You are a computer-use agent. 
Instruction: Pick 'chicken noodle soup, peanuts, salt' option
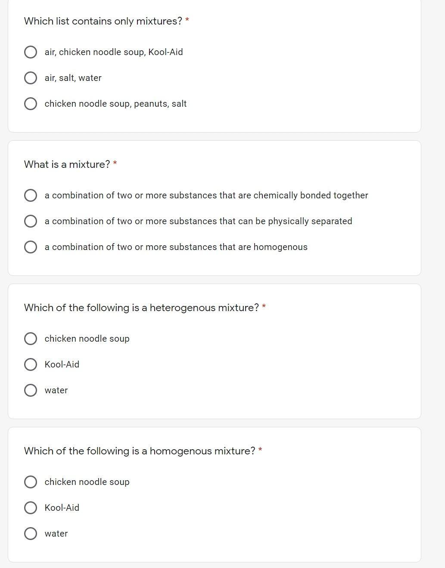coord(31,104)
